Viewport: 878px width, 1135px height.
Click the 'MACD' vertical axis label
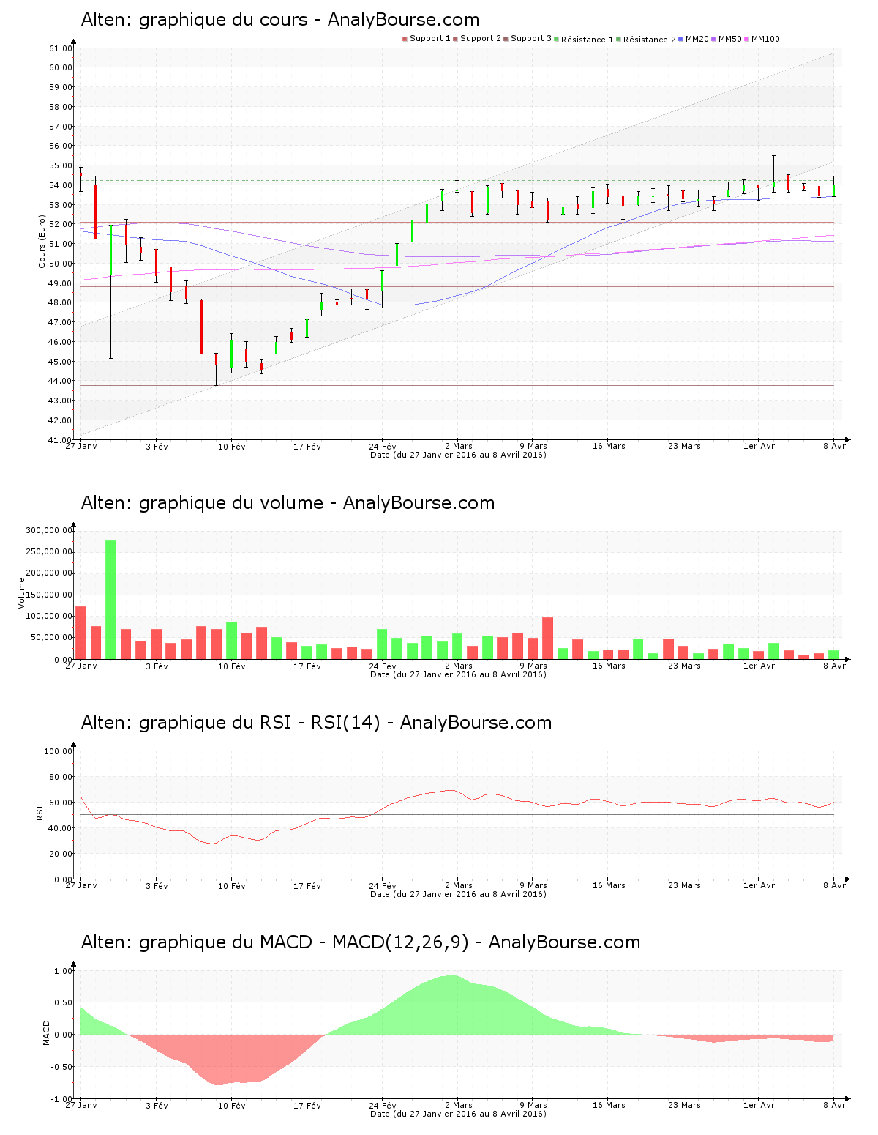tap(47, 1032)
